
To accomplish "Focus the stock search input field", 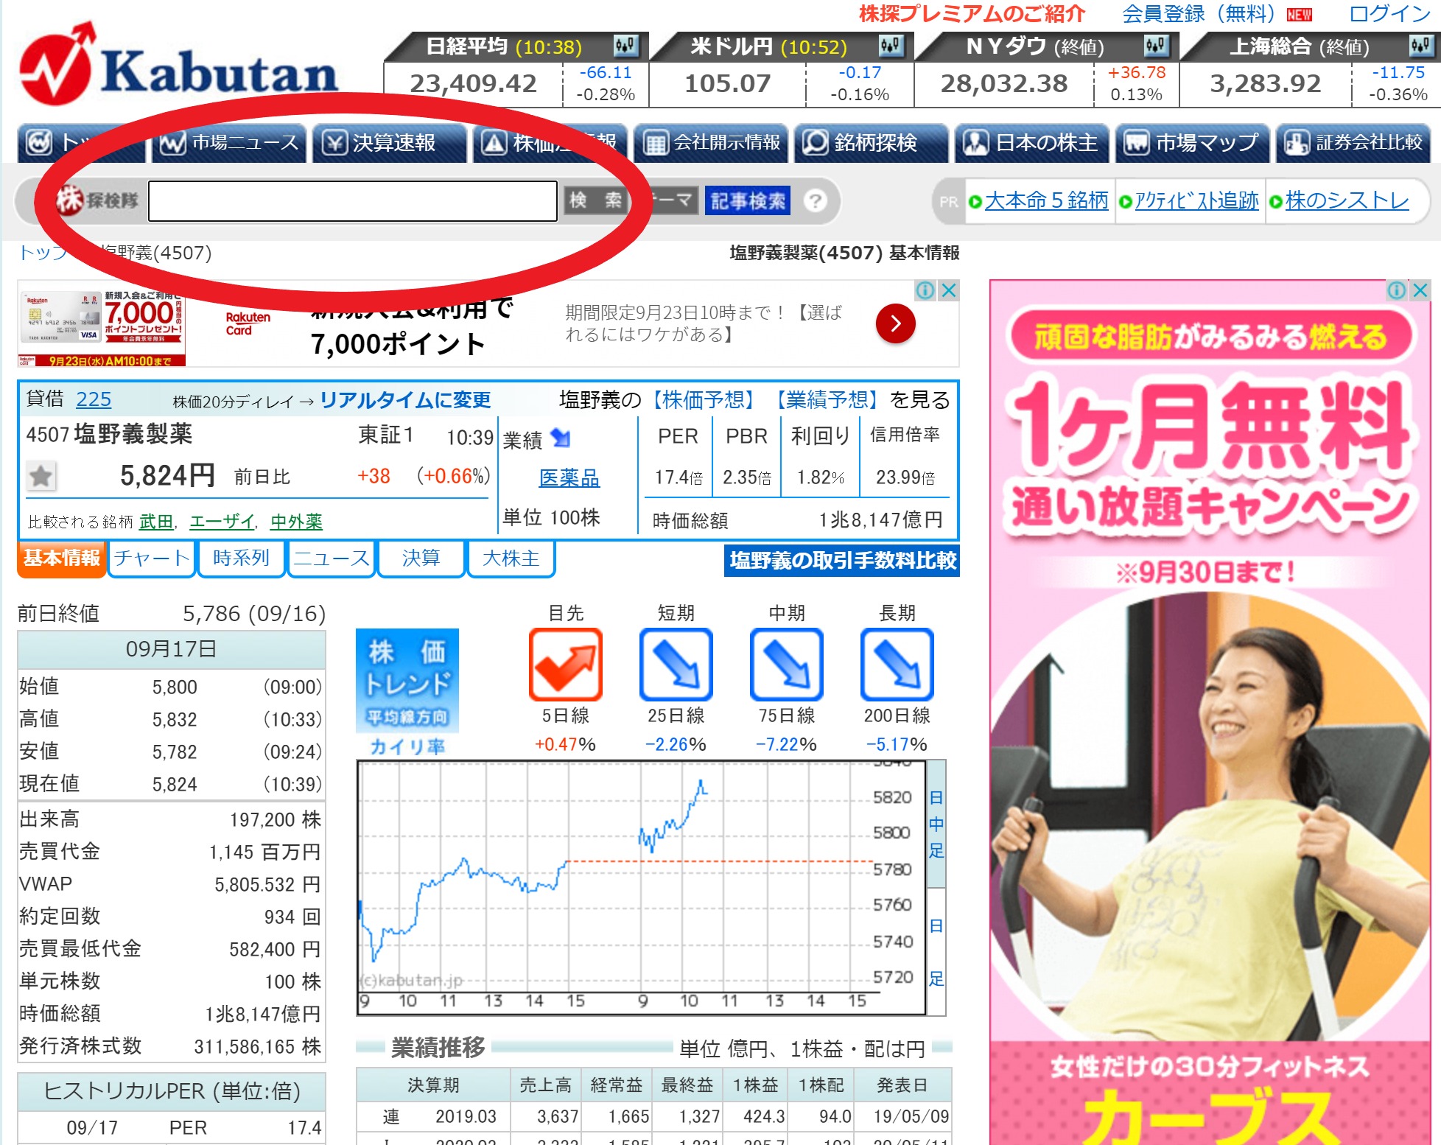I will 353,200.
